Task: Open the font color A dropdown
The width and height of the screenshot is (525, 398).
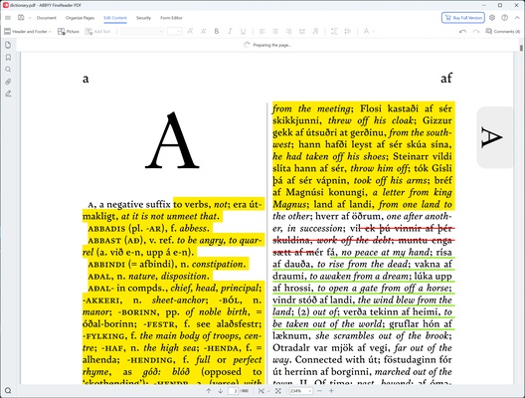Action: point(369,32)
